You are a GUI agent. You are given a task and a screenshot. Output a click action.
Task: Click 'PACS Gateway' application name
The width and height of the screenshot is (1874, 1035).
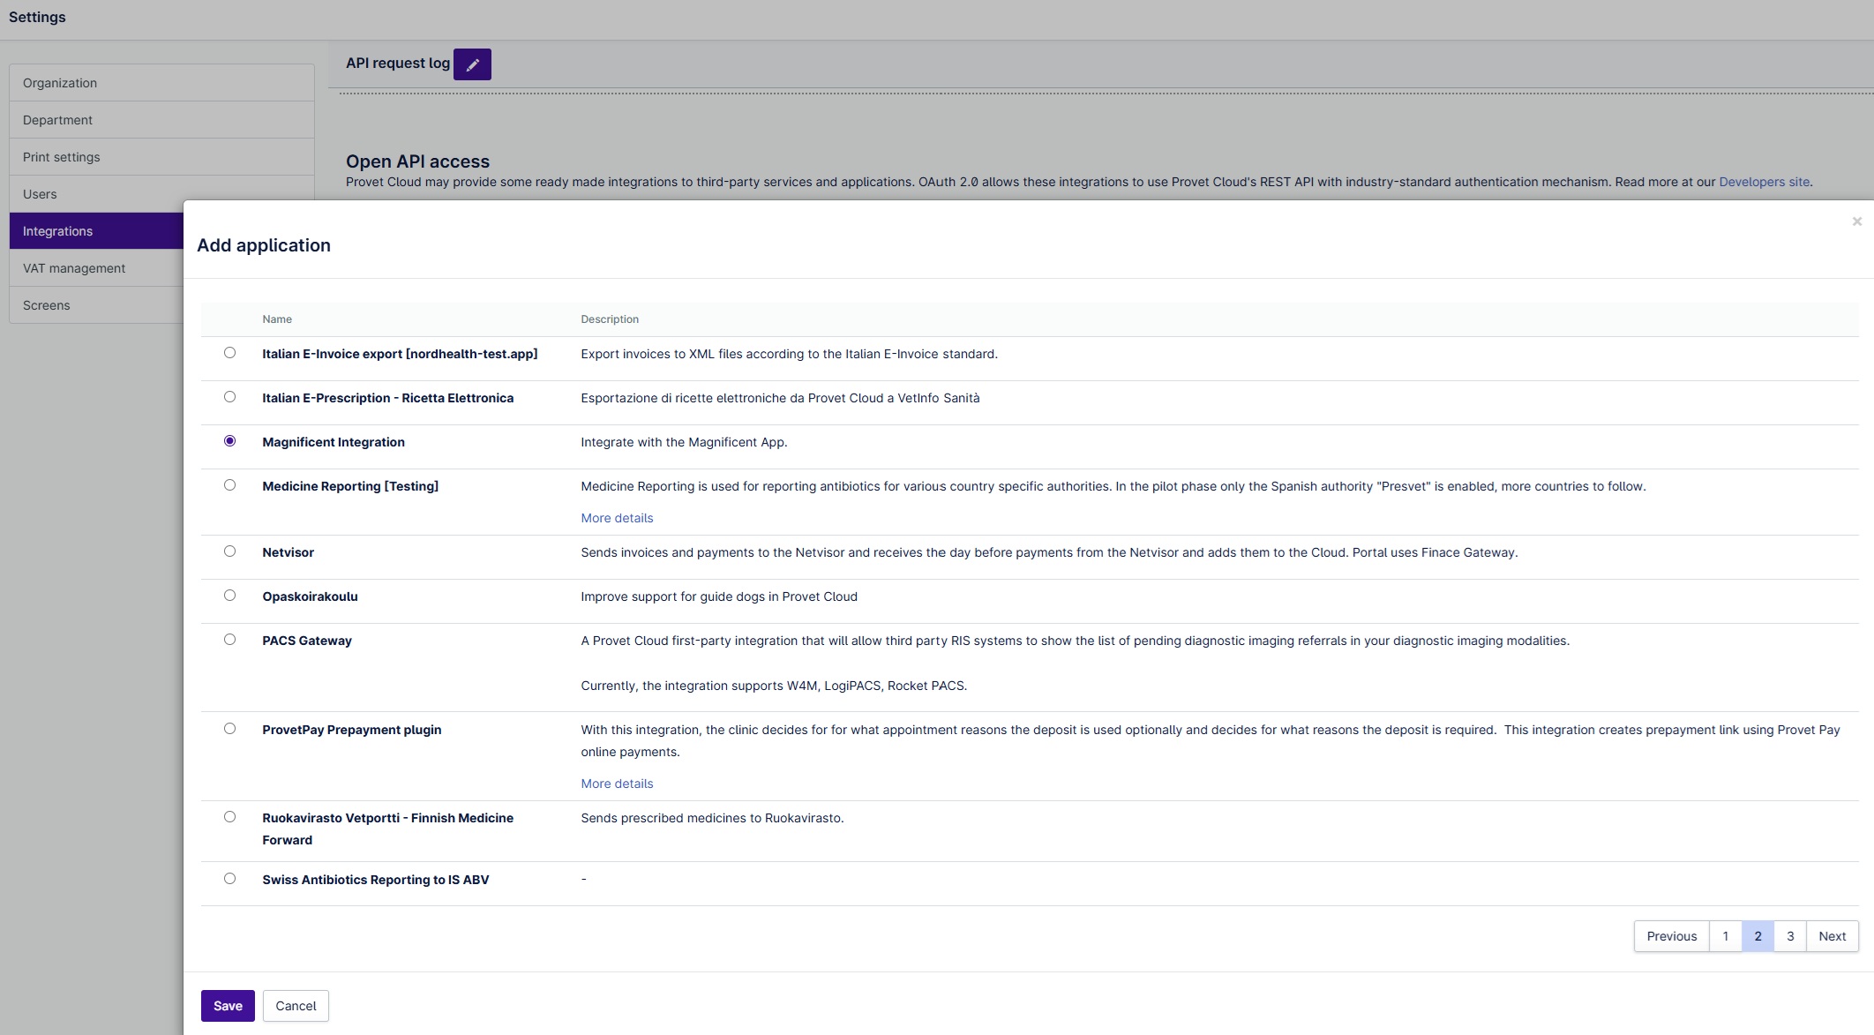tap(307, 641)
